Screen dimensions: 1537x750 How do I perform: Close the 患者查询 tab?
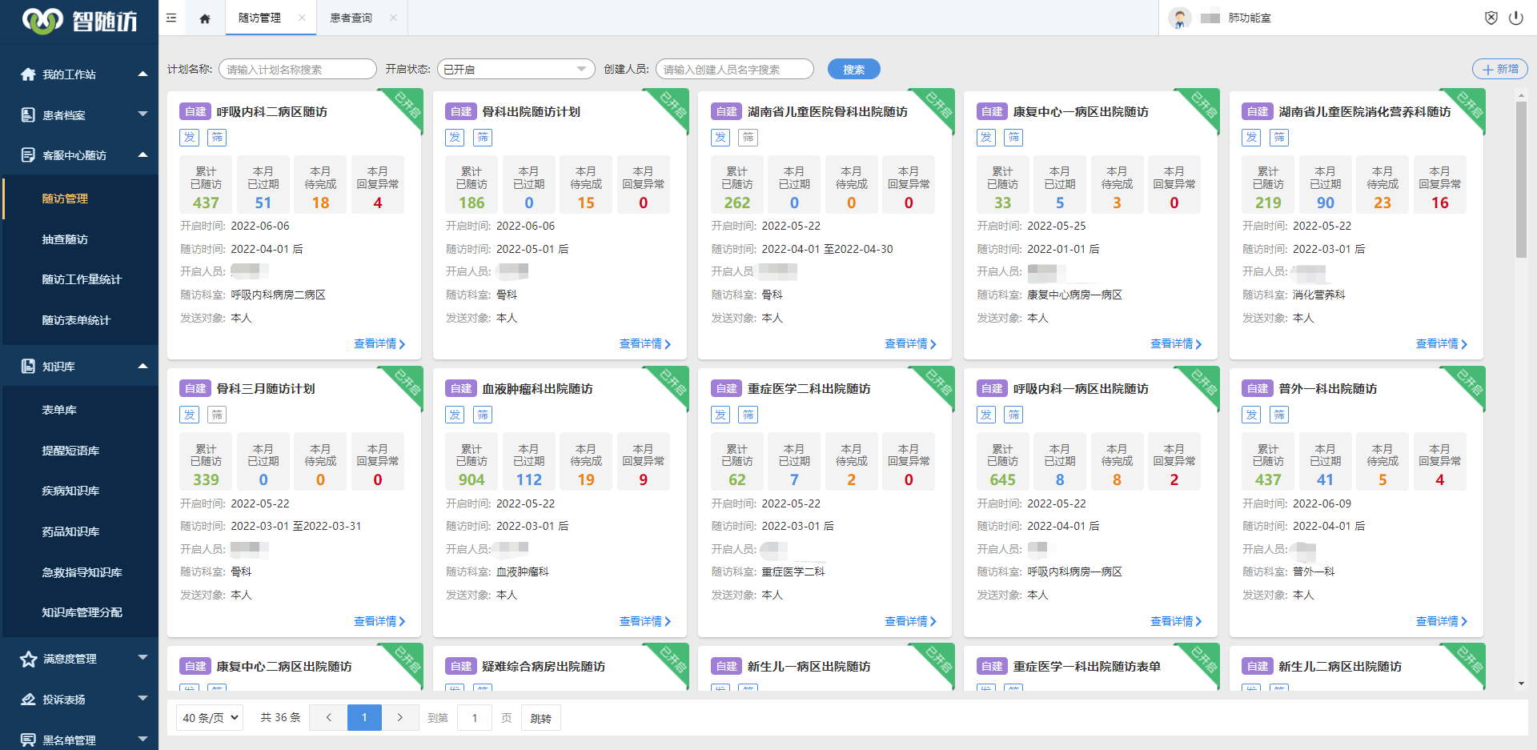point(393,18)
